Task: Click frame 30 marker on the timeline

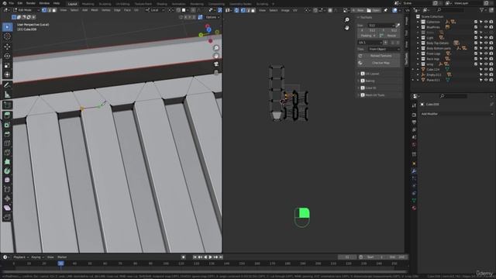Action: pos(60,263)
